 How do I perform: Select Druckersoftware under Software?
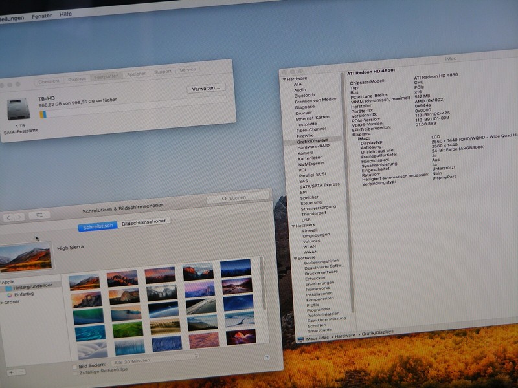click(321, 272)
